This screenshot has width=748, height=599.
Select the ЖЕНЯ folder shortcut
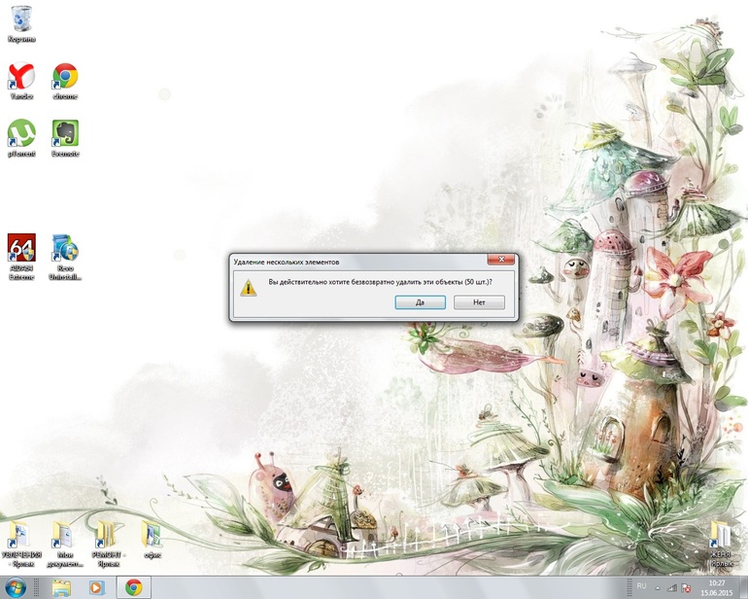pyautogui.click(x=721, y=545)
